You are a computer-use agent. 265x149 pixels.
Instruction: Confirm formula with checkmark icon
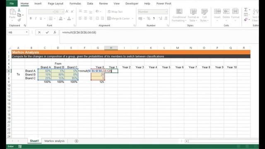(x=47, y=32)
